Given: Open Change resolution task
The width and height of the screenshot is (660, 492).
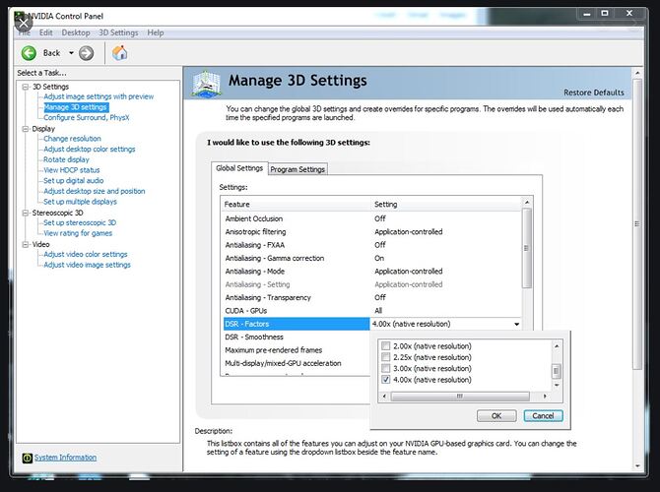Looking at the screenshot, I should coord(72,139).
